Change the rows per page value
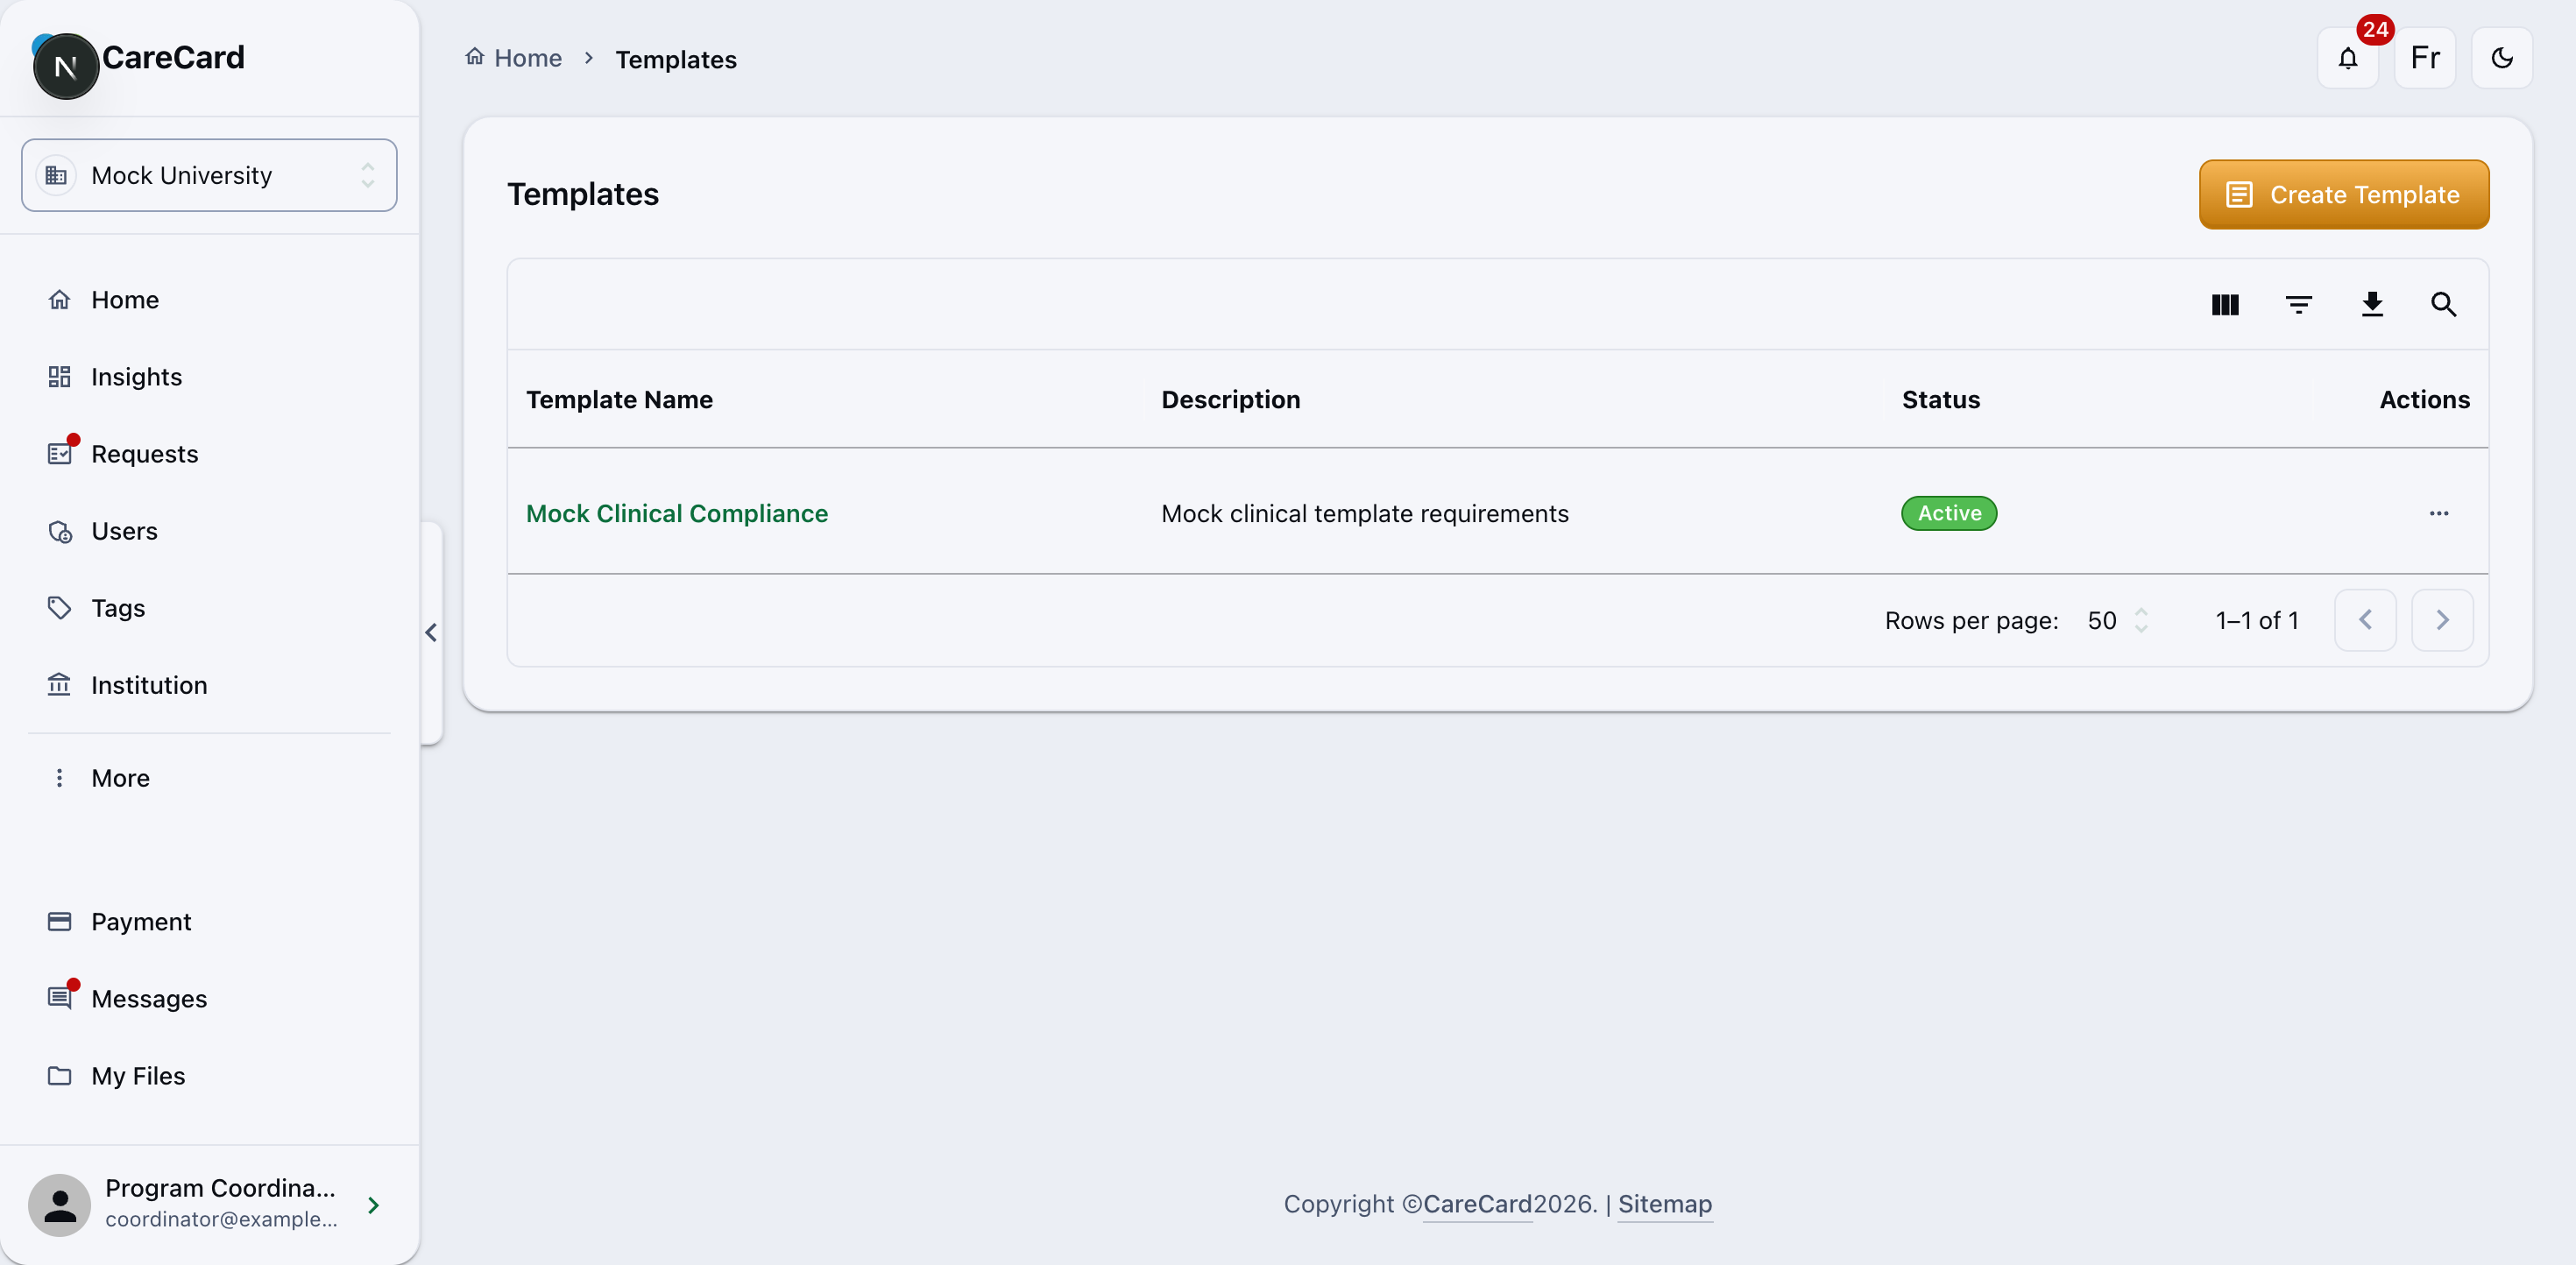Viewport: 2576px width, 1265px height. pos(2116,620)
